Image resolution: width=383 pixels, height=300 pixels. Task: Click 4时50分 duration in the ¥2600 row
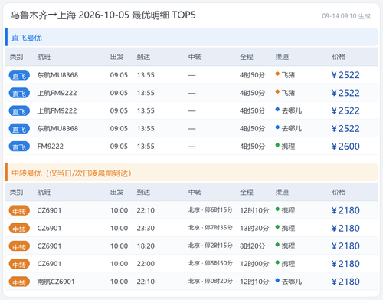pyautogui.click(x=252, y=147)
